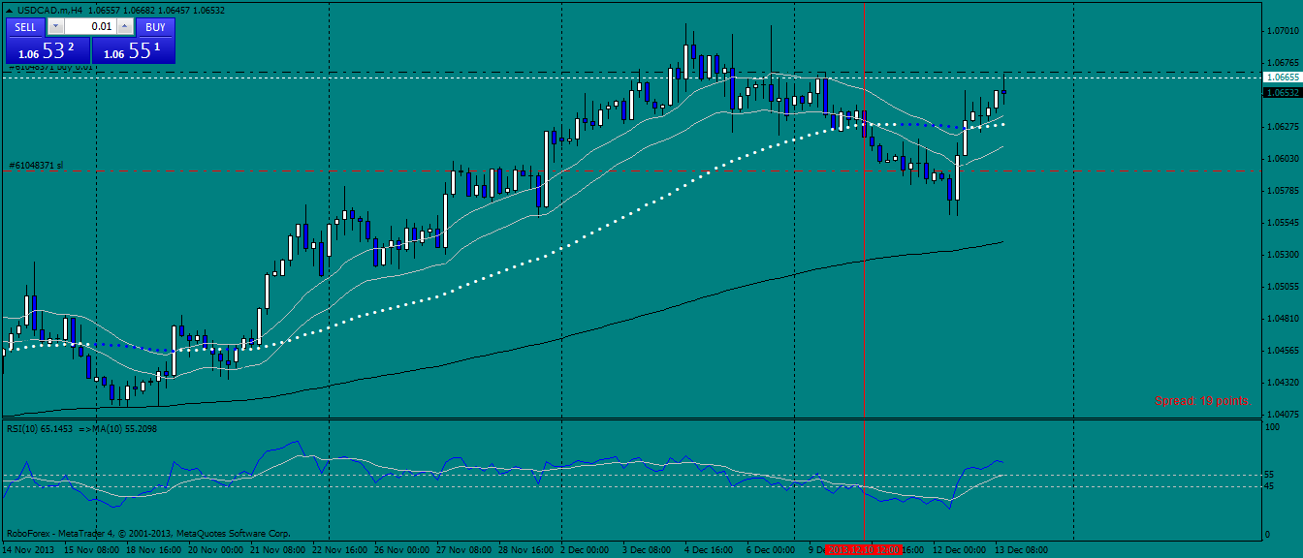
Task: Select the #61048371 sl stop-loss line label
Action: point(36,166)
